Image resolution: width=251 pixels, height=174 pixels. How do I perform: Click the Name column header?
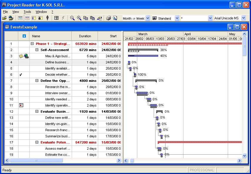point(51,36)
